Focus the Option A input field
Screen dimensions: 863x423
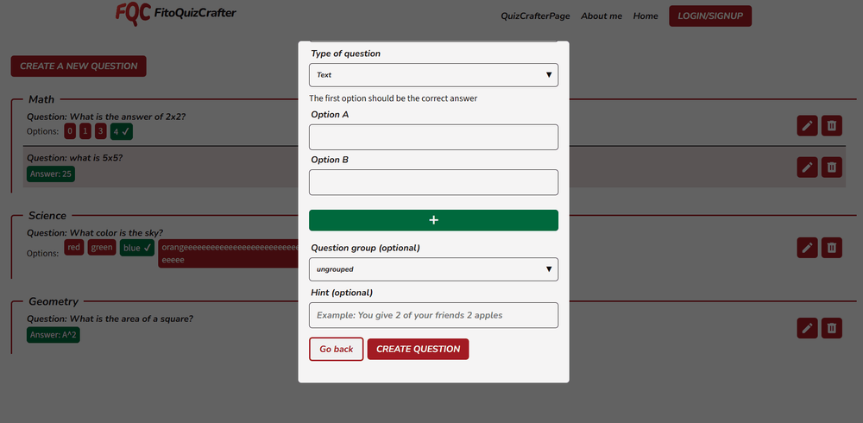tap(434, 137)
